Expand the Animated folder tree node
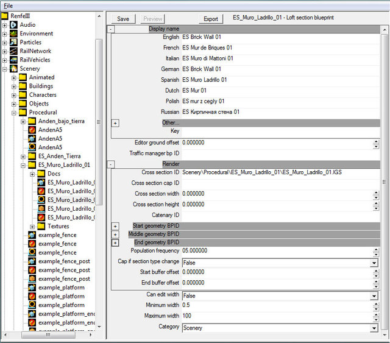This screenshot has width=390, height=343. (x=14, y=77)
